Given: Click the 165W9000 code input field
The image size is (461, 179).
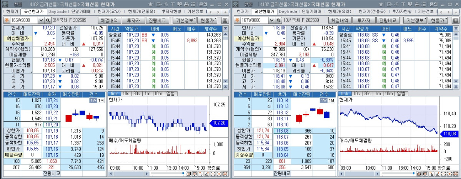Looking at the screenshot, I should (24, 21).
